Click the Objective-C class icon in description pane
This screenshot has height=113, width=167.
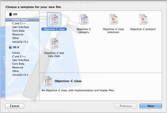click(48, 81)
